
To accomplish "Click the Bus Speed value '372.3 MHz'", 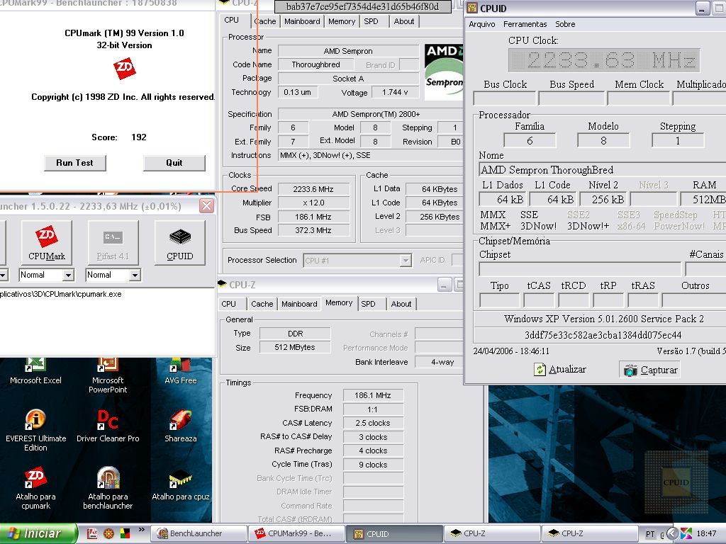I will tap(313, 230).
